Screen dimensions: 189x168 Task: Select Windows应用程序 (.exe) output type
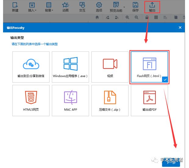coord(70,67)
